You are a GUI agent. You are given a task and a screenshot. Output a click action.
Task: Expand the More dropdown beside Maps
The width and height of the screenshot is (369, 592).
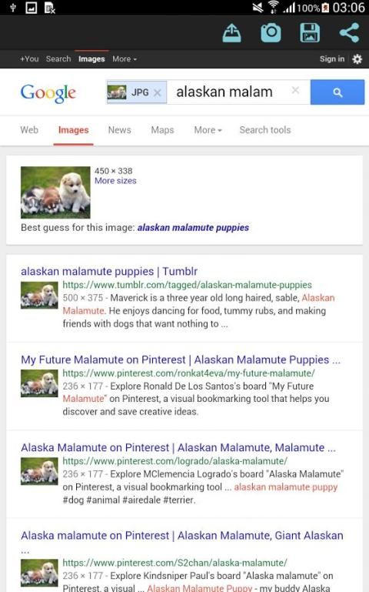click(208, 130)
